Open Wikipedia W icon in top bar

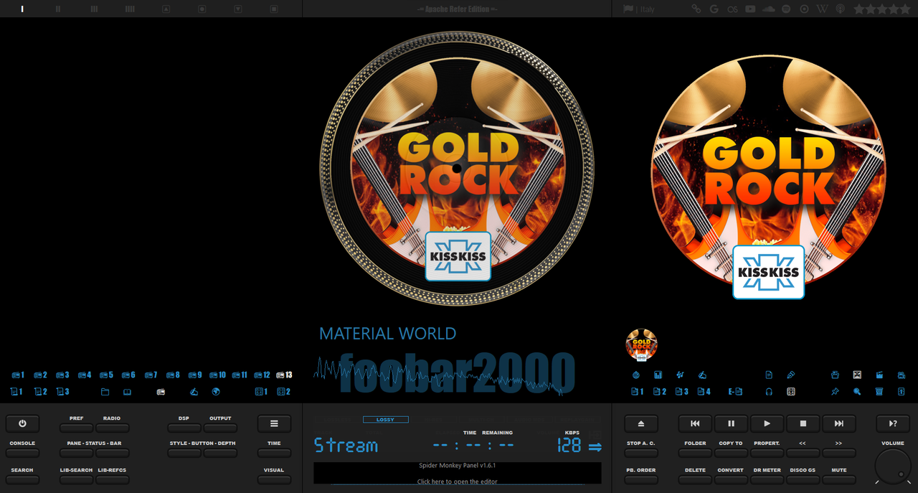822,9
